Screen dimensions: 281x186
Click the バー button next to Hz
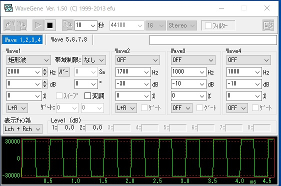[64, 72]
